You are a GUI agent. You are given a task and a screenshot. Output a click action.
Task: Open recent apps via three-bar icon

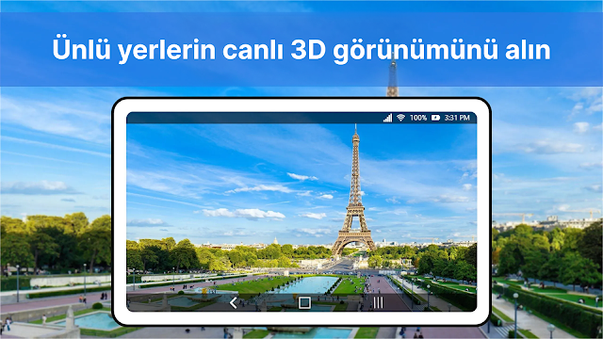[x=378, y=302]
